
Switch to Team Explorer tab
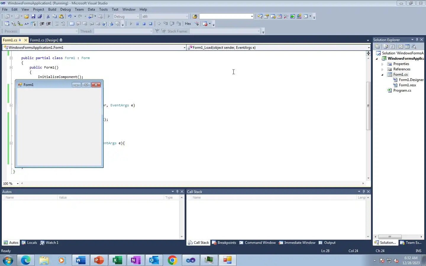(411, 243)
